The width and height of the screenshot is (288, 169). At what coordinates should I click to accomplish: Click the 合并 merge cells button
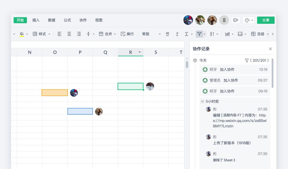(105, 34)
